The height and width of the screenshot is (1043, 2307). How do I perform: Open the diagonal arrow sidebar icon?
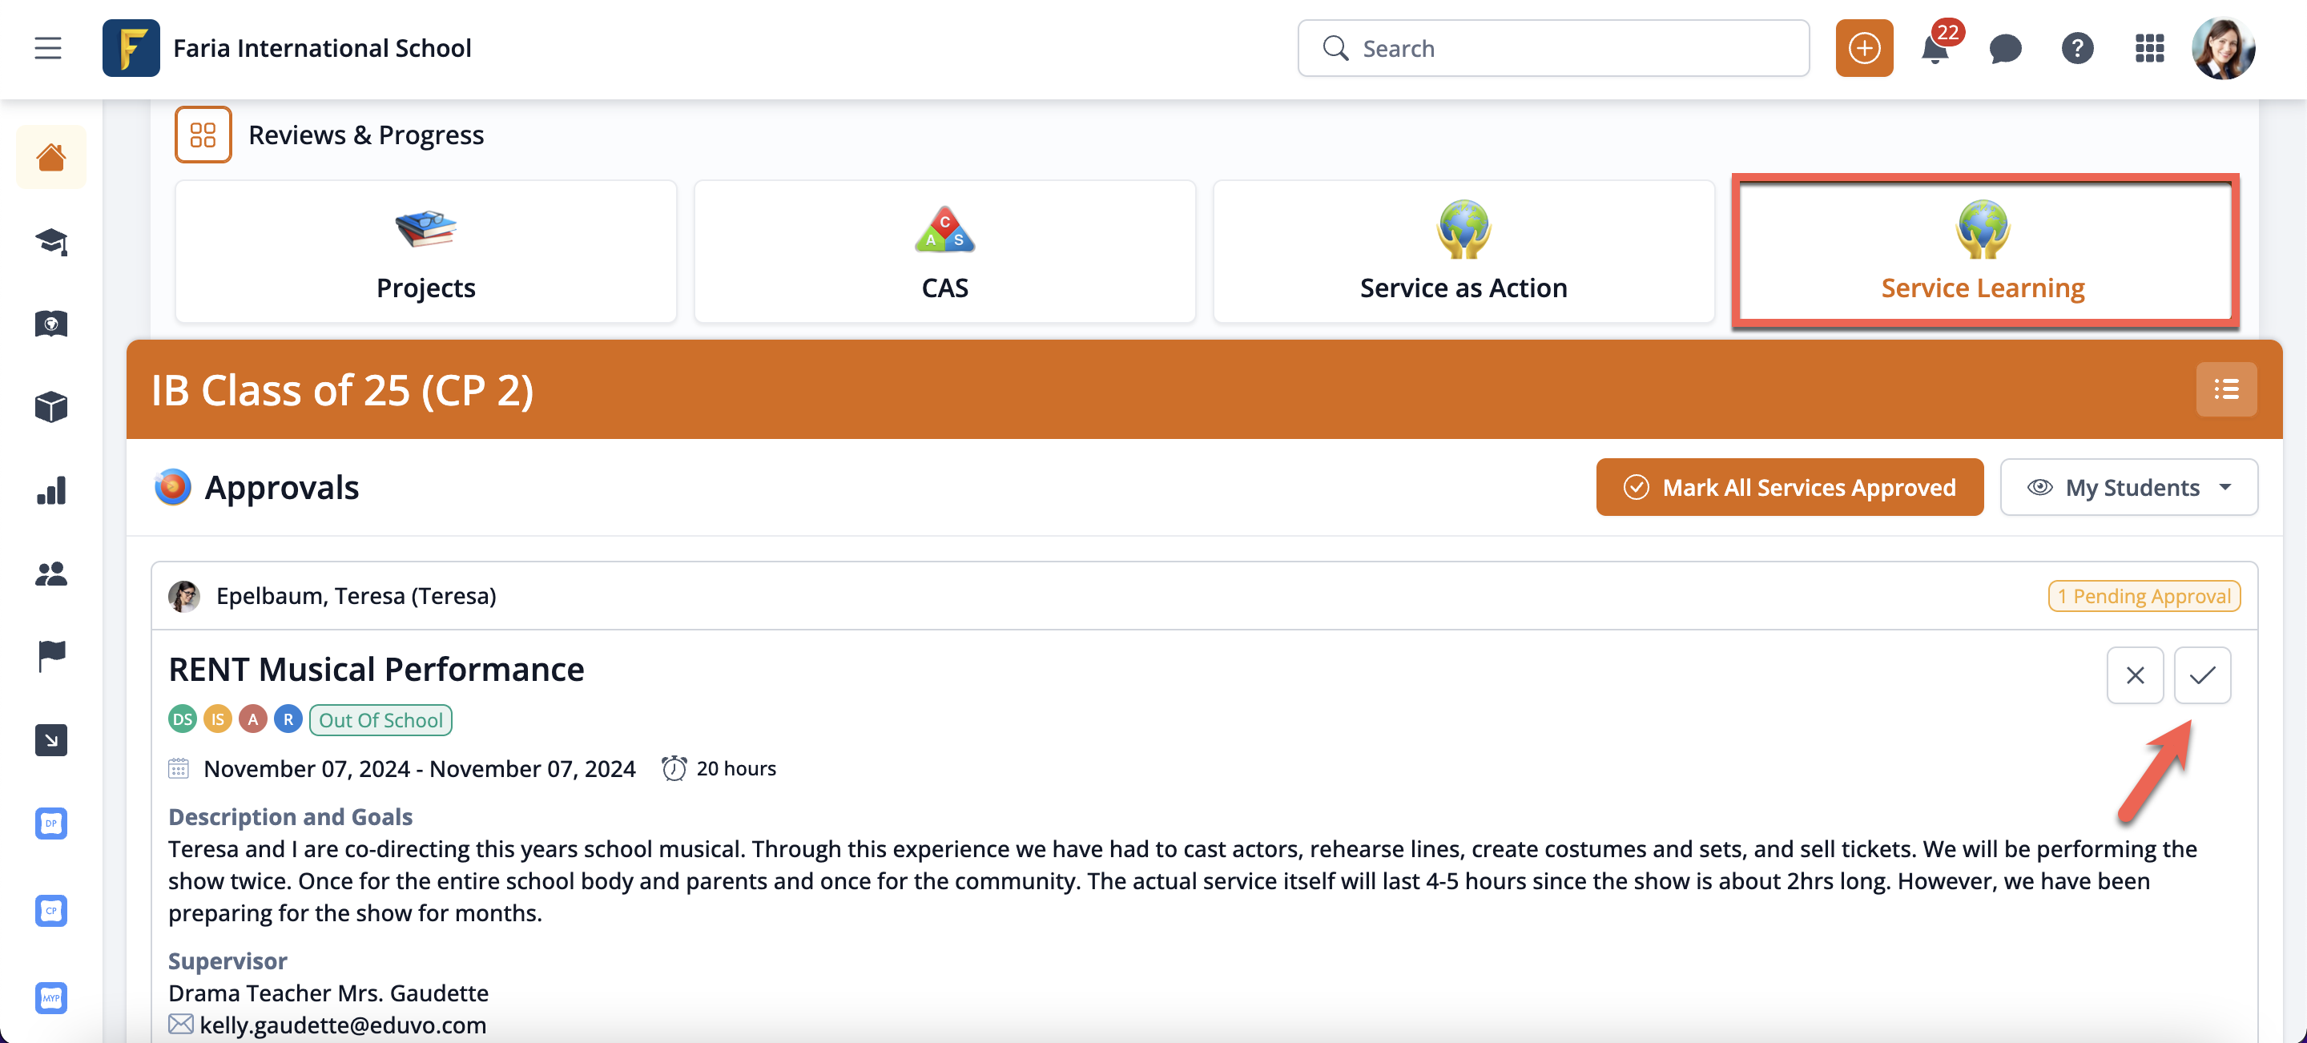pyautogui.click(x=51, y=739)
